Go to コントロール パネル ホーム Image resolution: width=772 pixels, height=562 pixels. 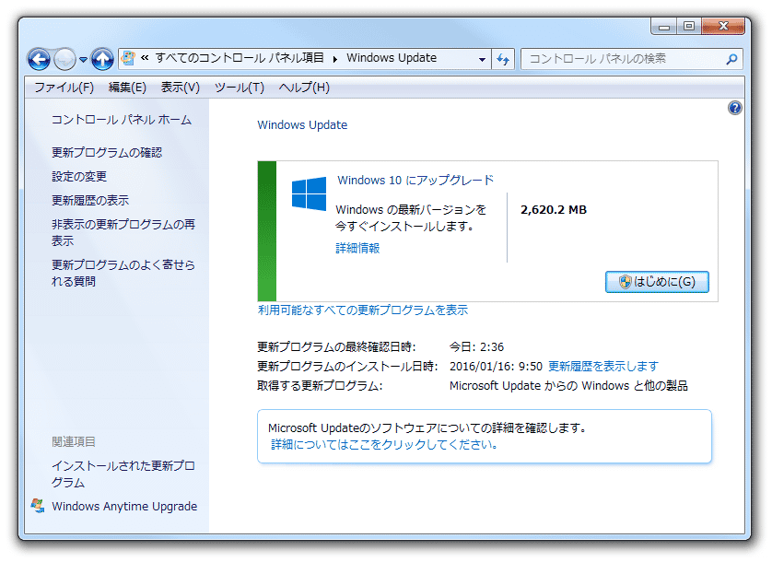121,120
